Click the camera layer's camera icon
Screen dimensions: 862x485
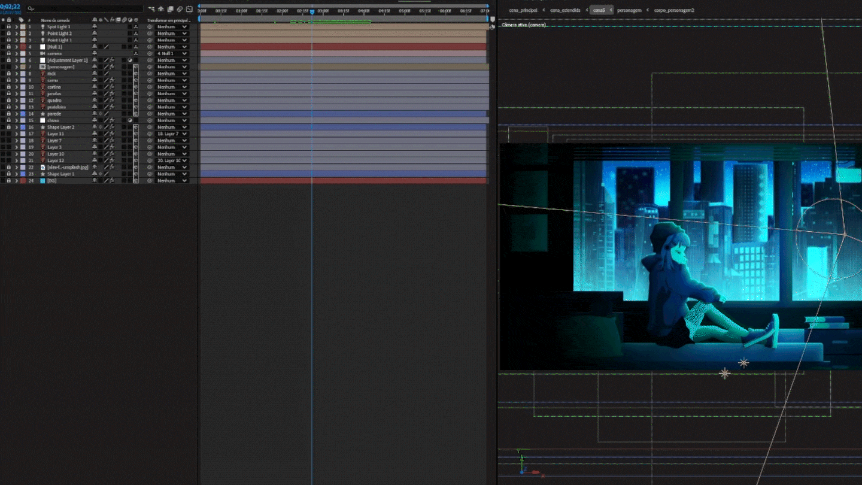(x=43, y=53)
